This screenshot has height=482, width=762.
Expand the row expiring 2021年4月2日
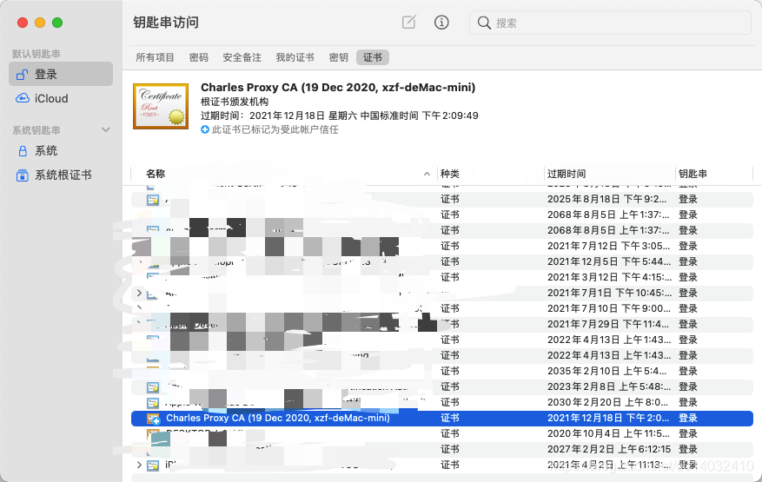[x=139, y=465]
